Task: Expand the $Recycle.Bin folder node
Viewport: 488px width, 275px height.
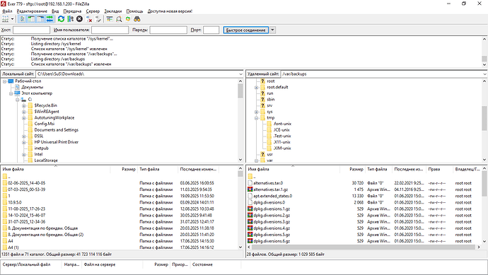Action: point(23,105)
